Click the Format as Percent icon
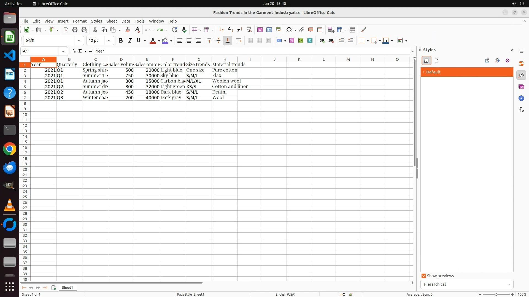 click(292, 41)
